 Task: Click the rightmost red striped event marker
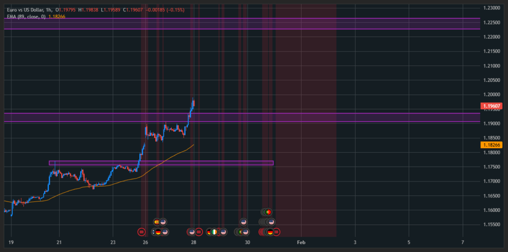277,232
